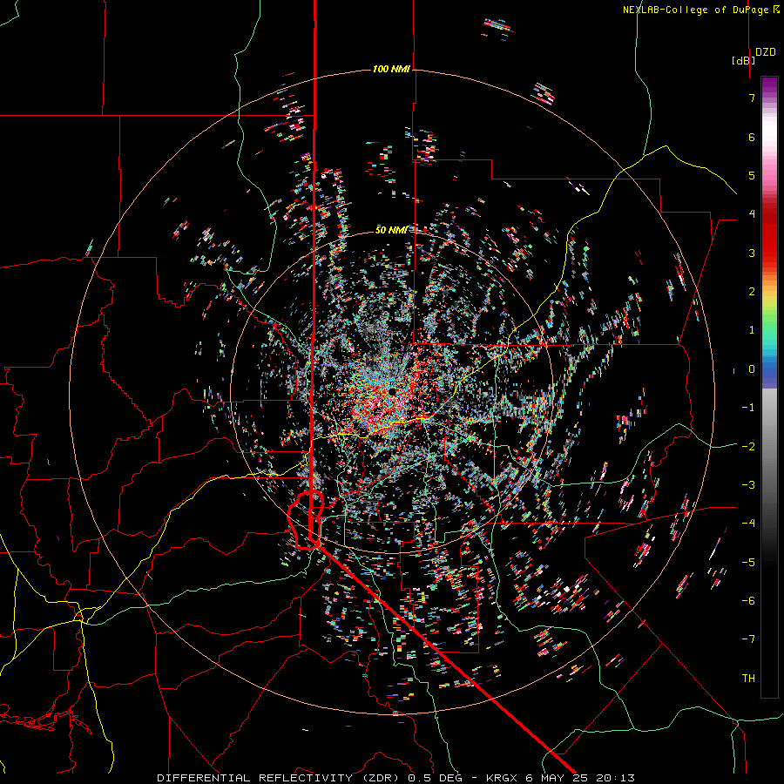Click the 1 value on the color scale
The image size is (784, 784).
[x=752, y=330]
